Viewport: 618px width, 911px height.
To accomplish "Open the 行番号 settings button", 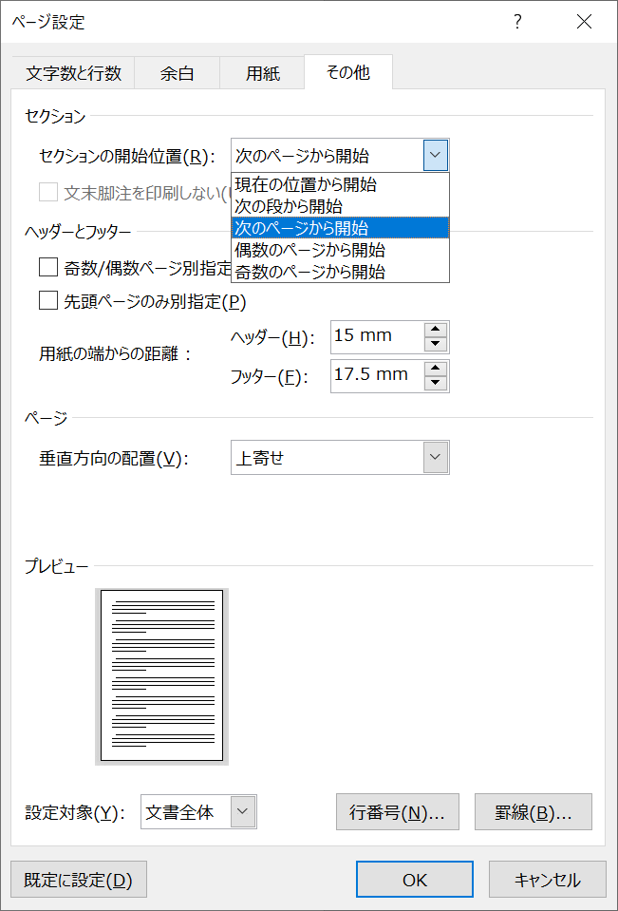I will 398,811.
